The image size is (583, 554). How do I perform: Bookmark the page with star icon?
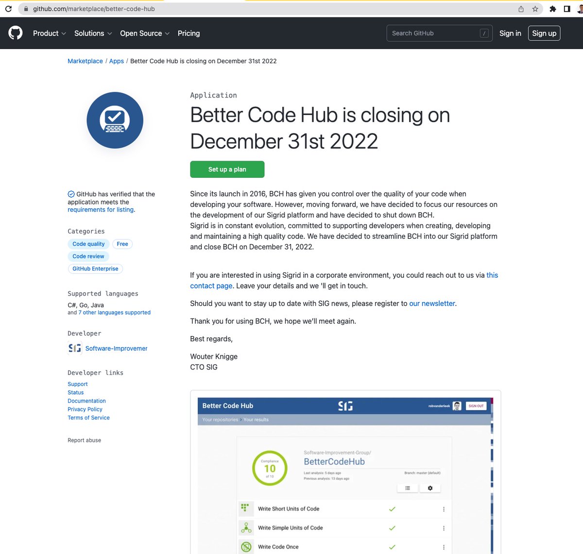535,9
